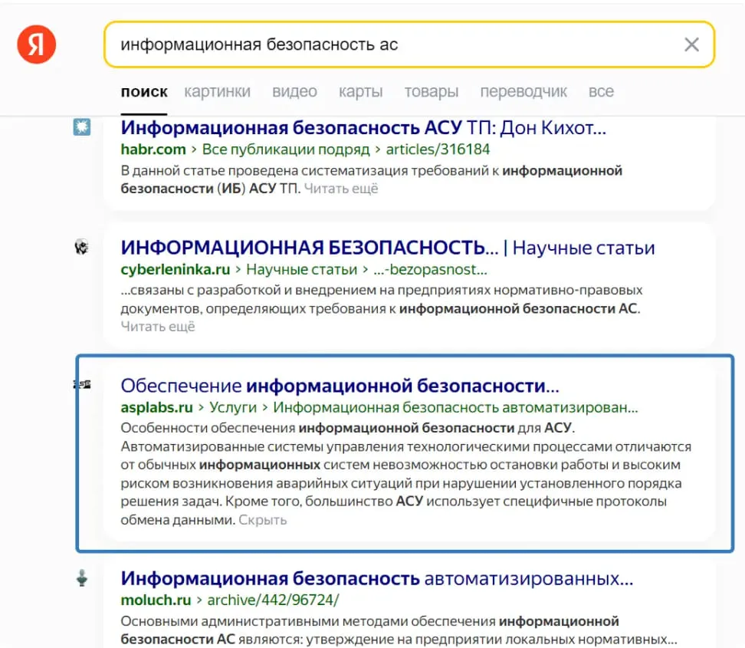Viewport: 745px width, 648px height.
Task: Switch to the видео tab
Action: [x=294, y=90]
